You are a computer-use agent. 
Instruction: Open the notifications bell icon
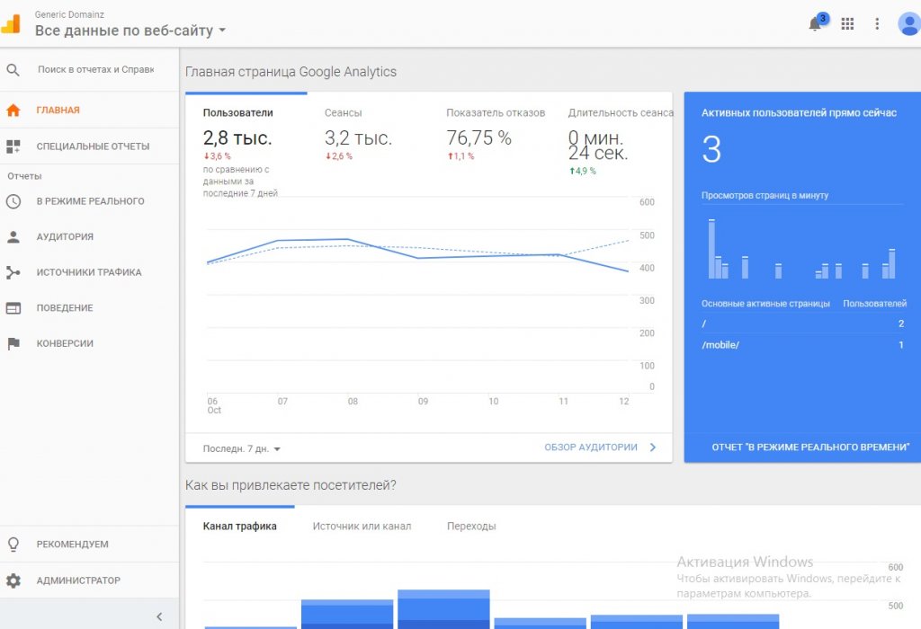816,24
